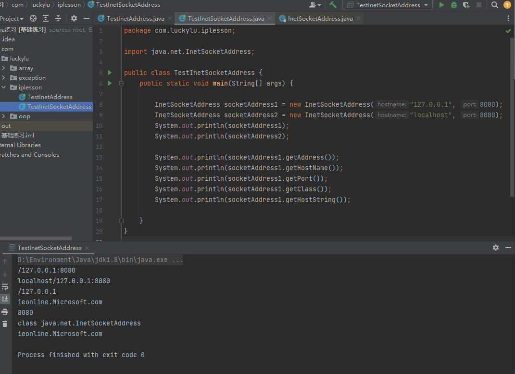Click Print console output icon

[x=5, y=312]
